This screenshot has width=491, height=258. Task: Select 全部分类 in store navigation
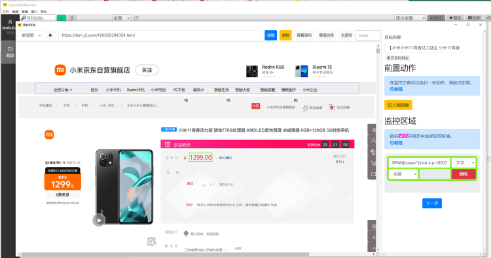[x=63, y=90]
